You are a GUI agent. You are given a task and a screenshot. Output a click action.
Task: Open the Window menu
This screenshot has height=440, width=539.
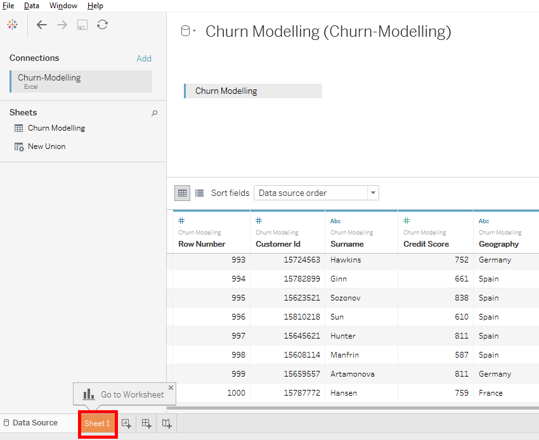pyautogui.click(x=63, y=6)
